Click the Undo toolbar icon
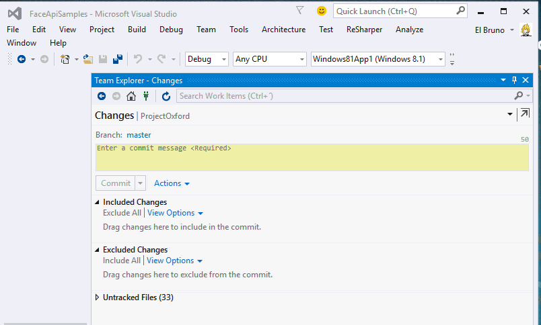541x325 pixels. pos(138,59)
